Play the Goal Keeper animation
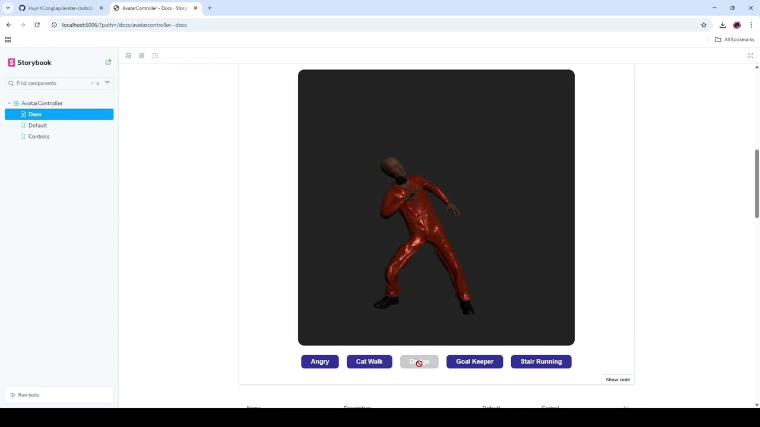760x427 pixels. point(474,362)
